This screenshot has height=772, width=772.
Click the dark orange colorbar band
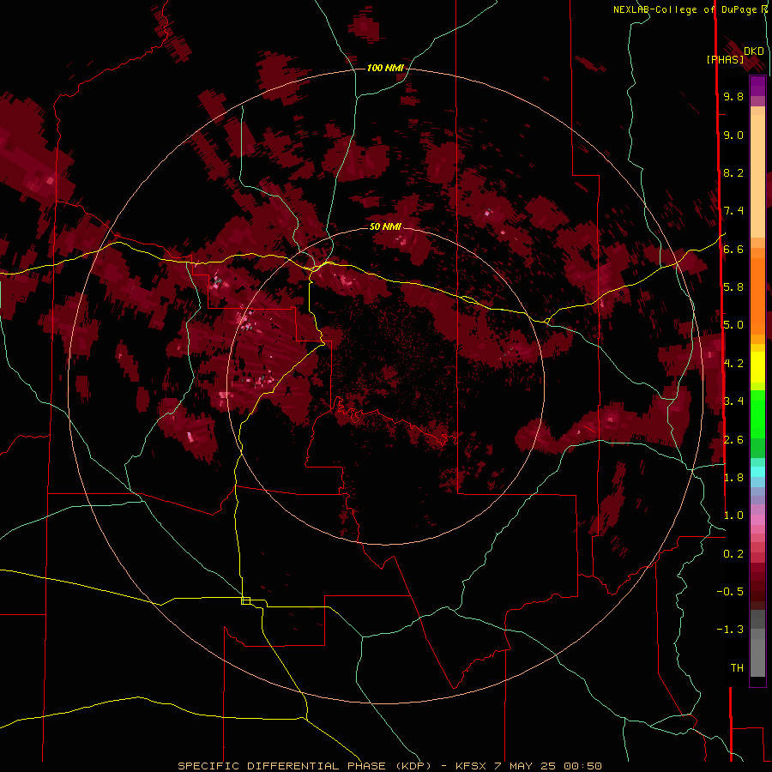pyautogui.click(x=757, y=297)
